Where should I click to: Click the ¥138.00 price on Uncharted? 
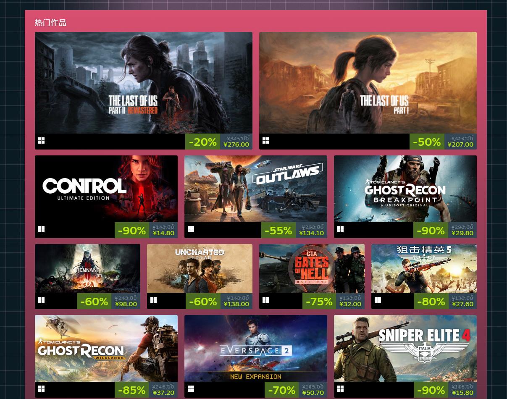(236, 304)
